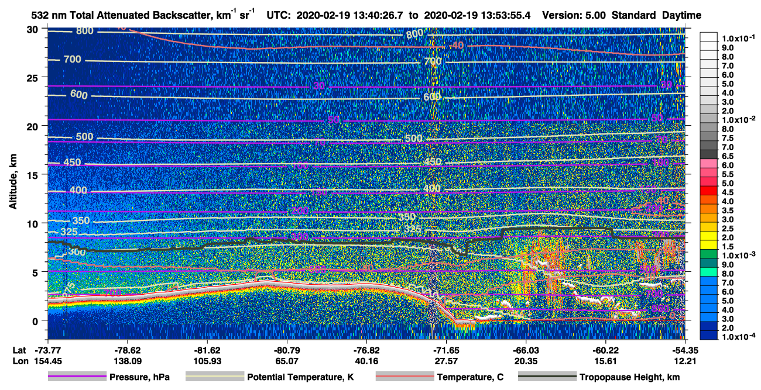Screen dimensions: 761x390
Task: Click the yellow line sample beside 'Potential Temperature'
Action: click(214, 377)
